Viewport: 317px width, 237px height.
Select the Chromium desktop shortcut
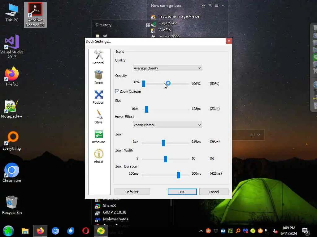12,173
